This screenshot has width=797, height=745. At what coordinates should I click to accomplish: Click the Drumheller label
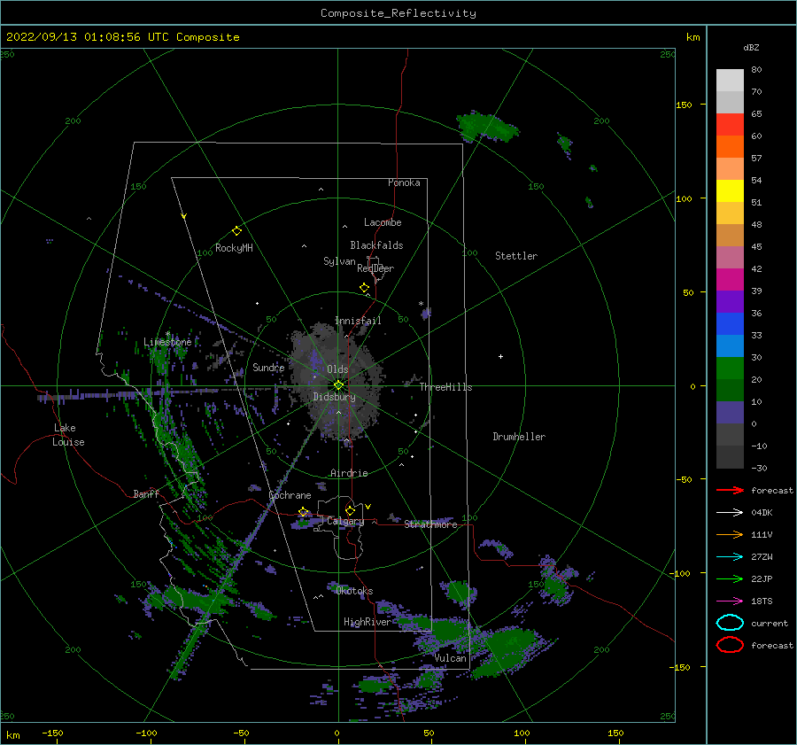[519, 437]
